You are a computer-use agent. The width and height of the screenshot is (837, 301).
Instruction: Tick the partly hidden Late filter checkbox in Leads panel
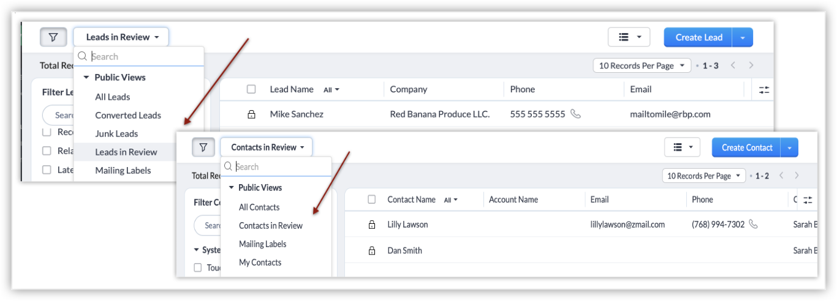(x=47, y=169)
